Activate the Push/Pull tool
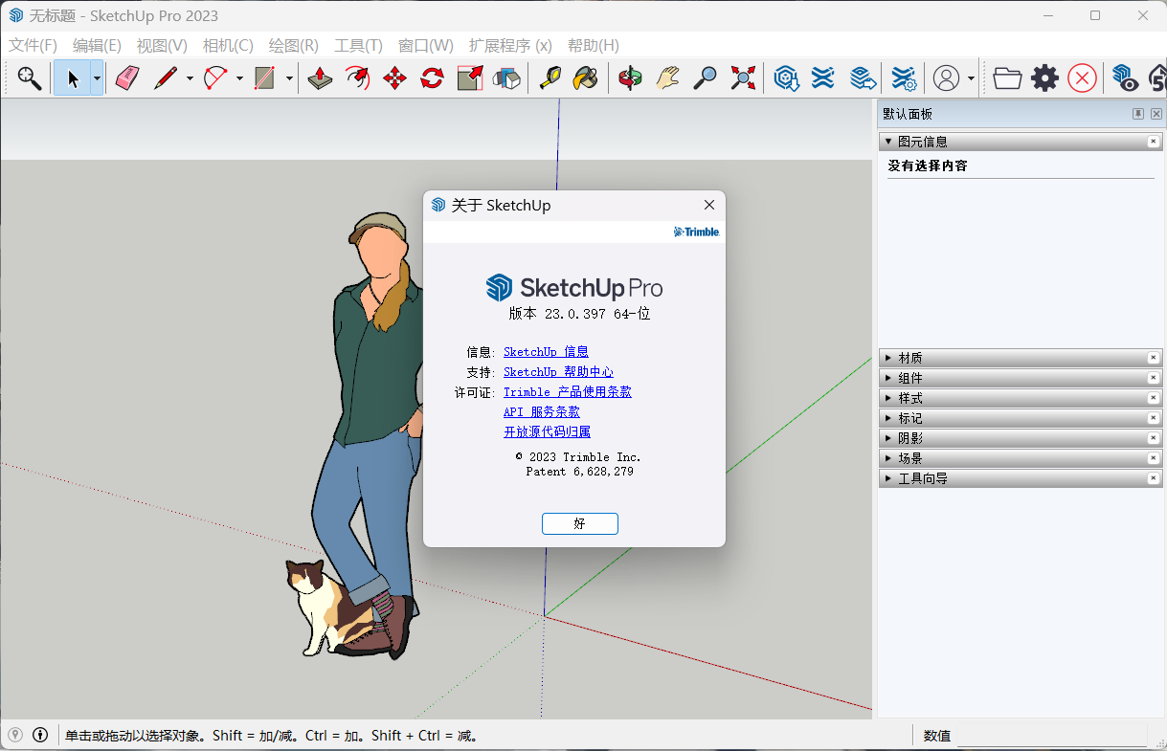1167x751 pixels. coord(321,77)
